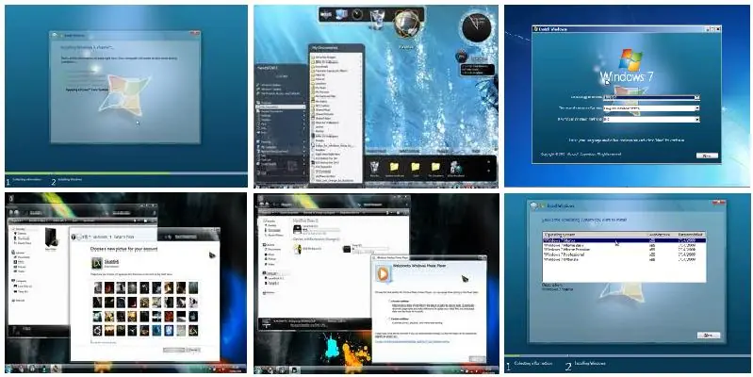Open the privacy statement link in Media Player dialog

tap(413, 341)
